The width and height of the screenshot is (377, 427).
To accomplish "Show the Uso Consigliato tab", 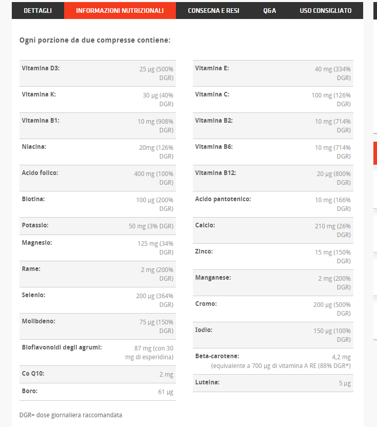I will pyautogui.click(x=326, y=10).
